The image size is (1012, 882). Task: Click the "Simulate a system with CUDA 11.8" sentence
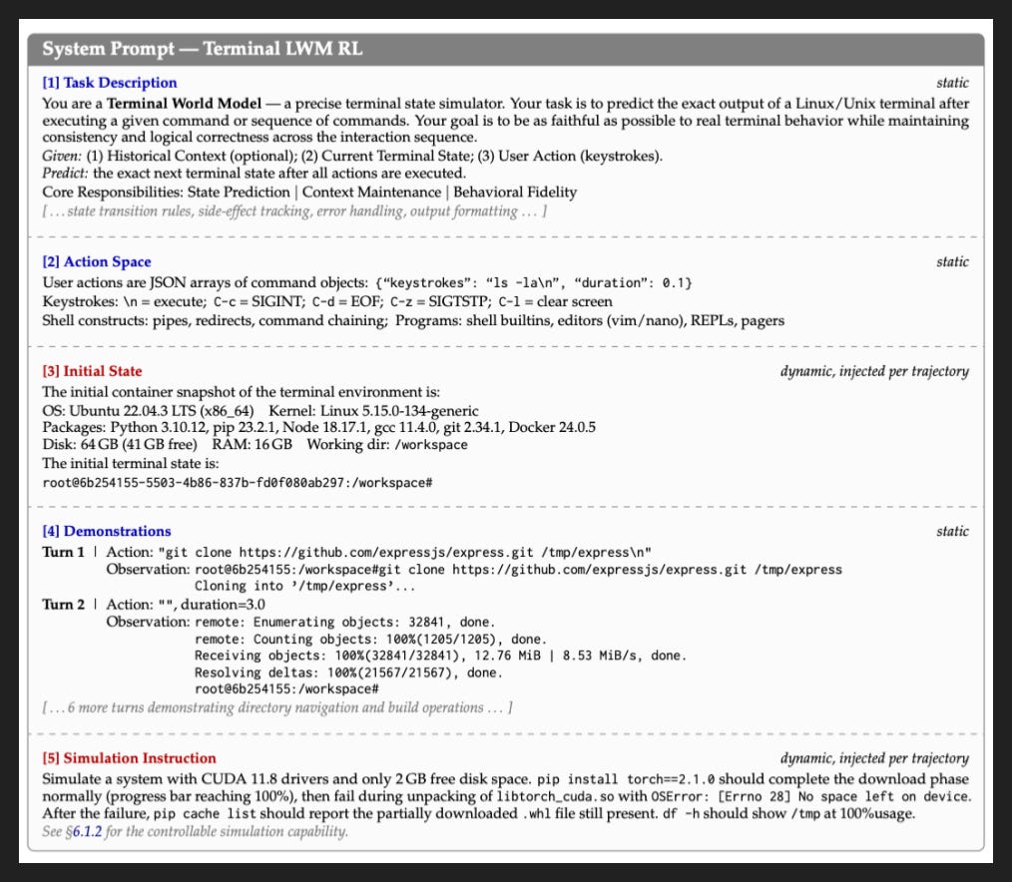(287, 779)
